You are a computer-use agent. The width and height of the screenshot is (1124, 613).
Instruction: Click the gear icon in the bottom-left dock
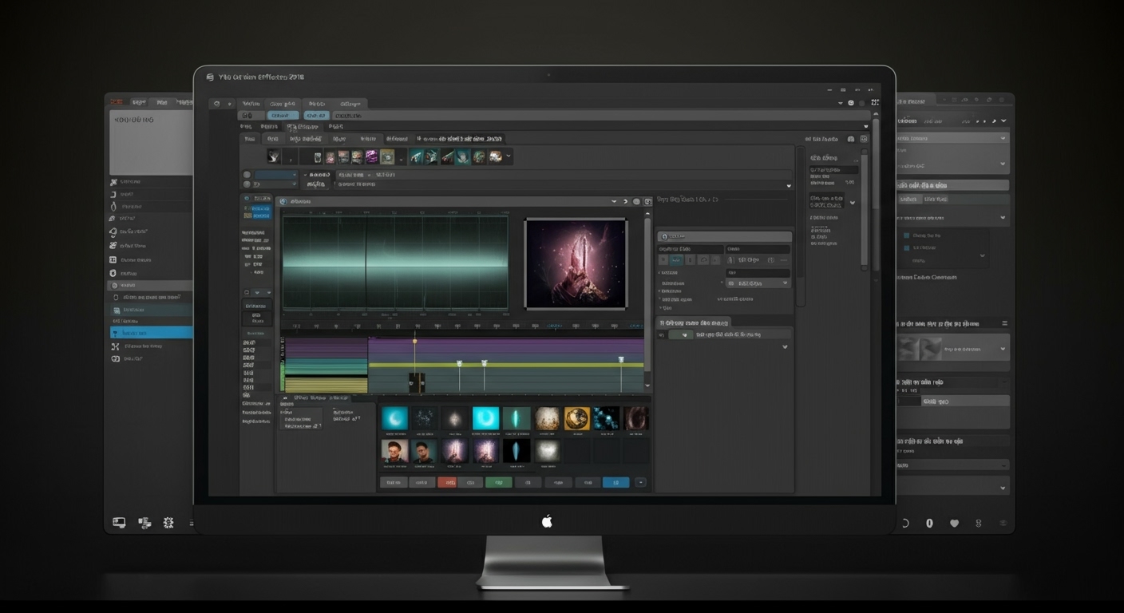[x=168, y=523]
